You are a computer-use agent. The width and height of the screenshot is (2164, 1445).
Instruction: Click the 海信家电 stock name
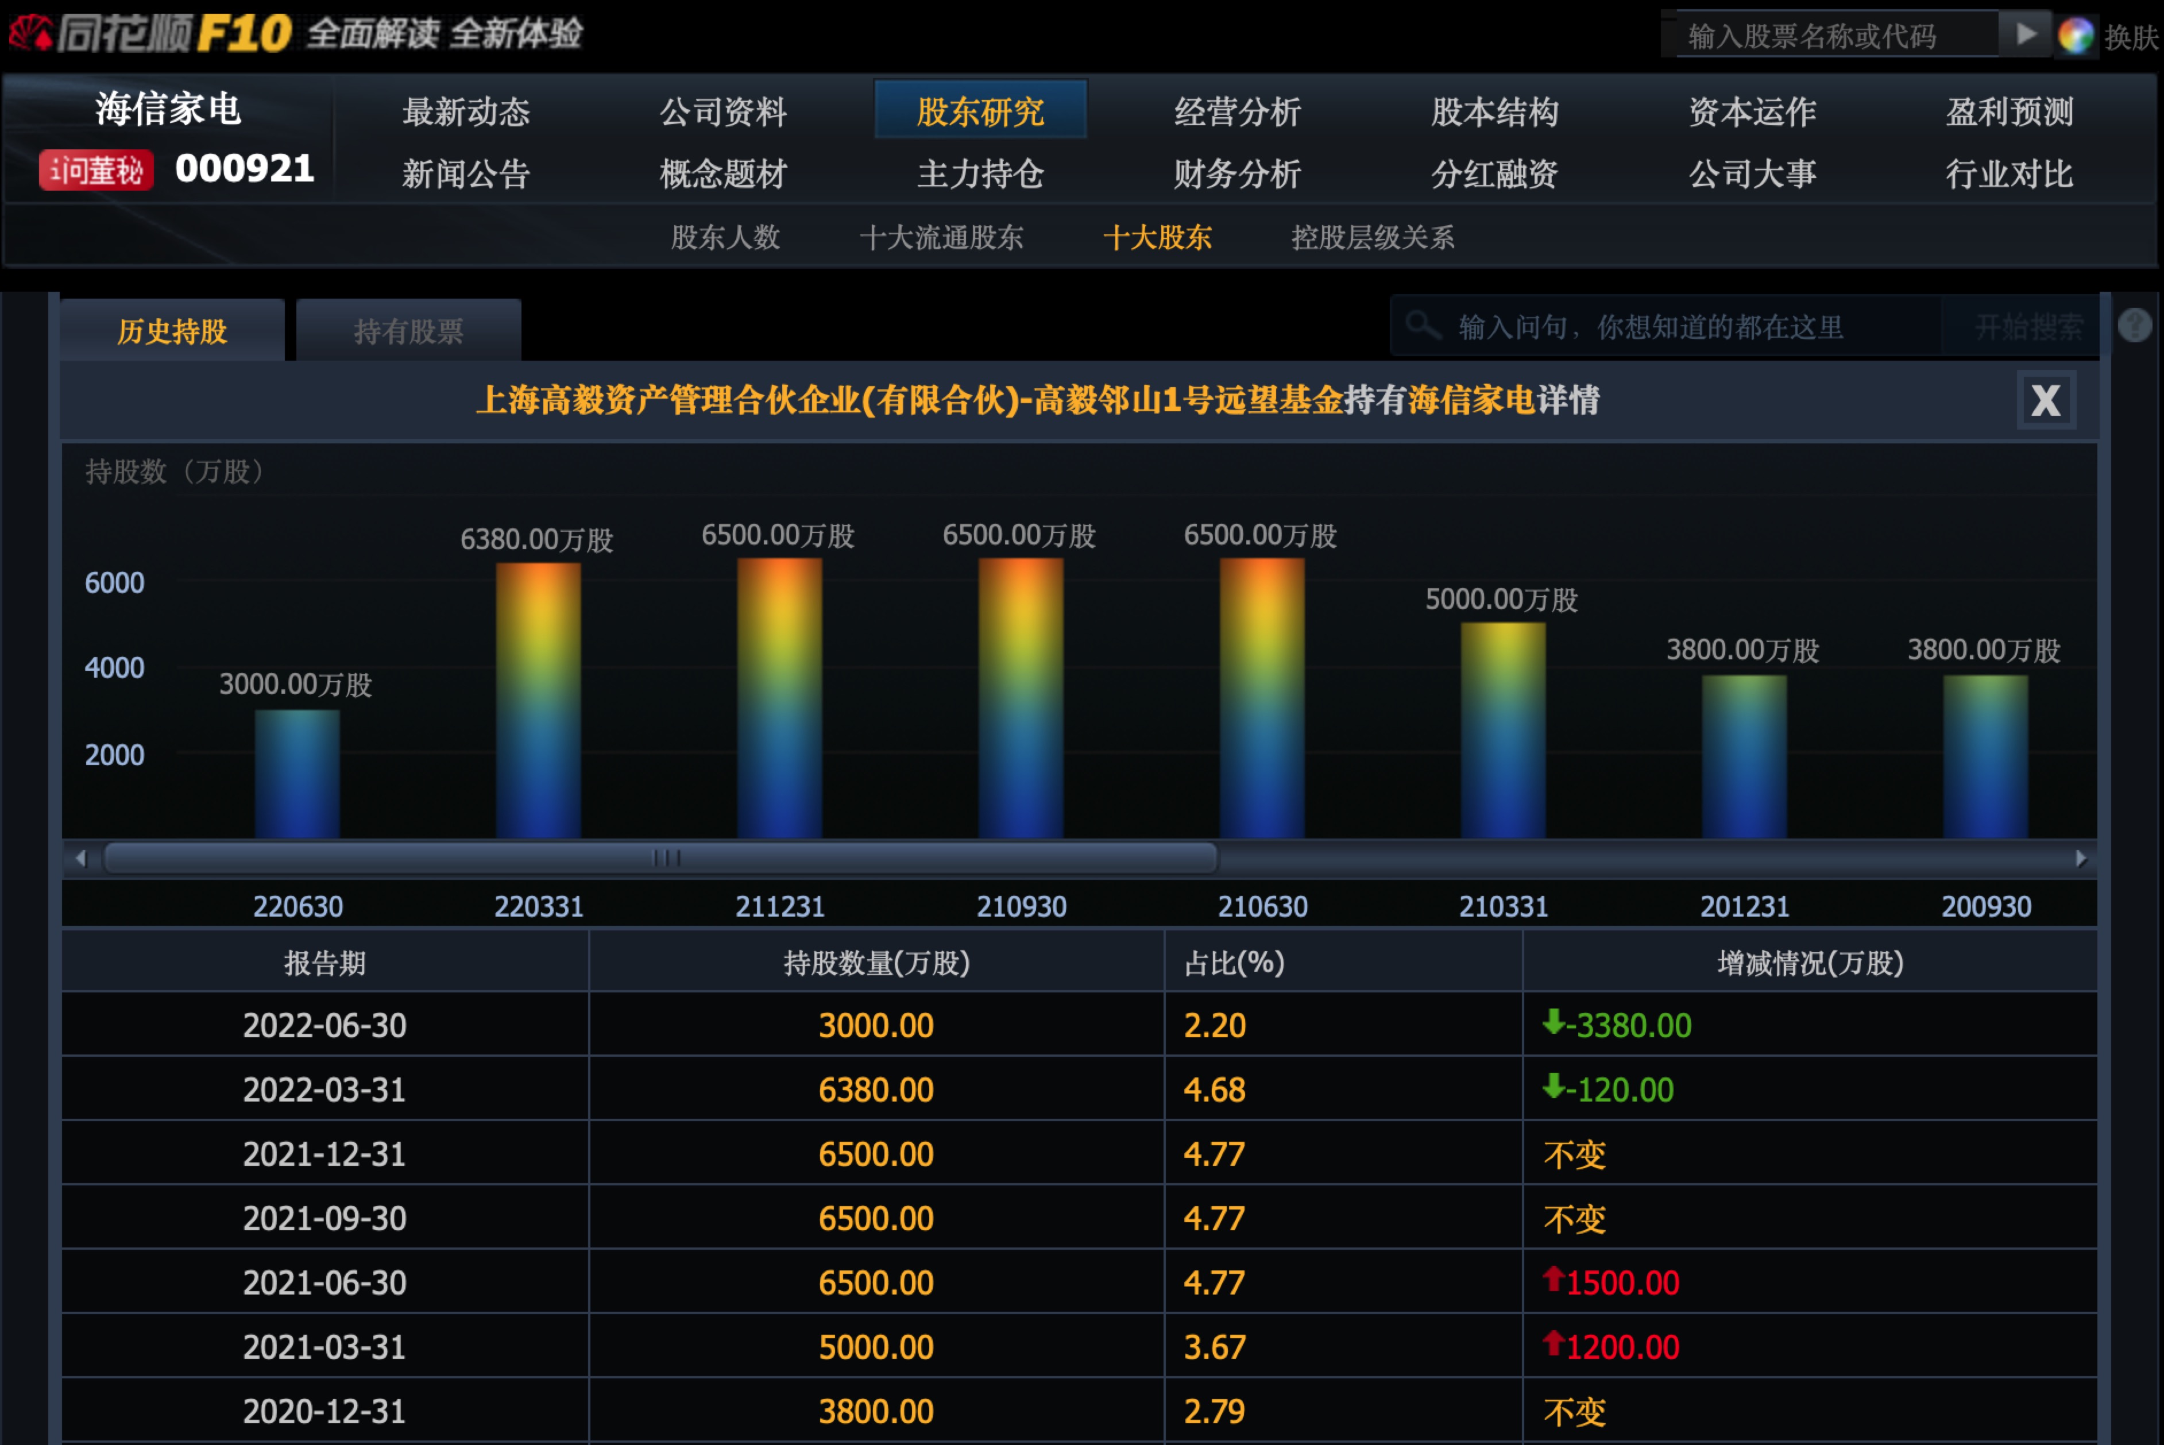[x=169, y=109]
